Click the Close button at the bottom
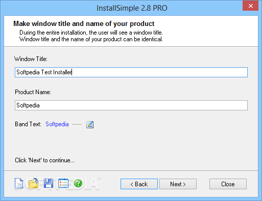This screenshot has height=201, width=262. 228,184
